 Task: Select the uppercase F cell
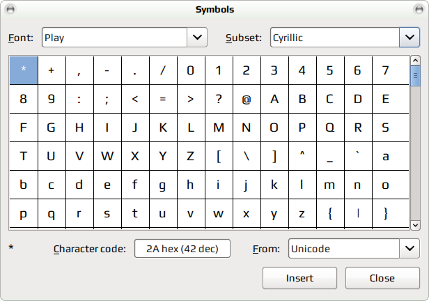24,128
